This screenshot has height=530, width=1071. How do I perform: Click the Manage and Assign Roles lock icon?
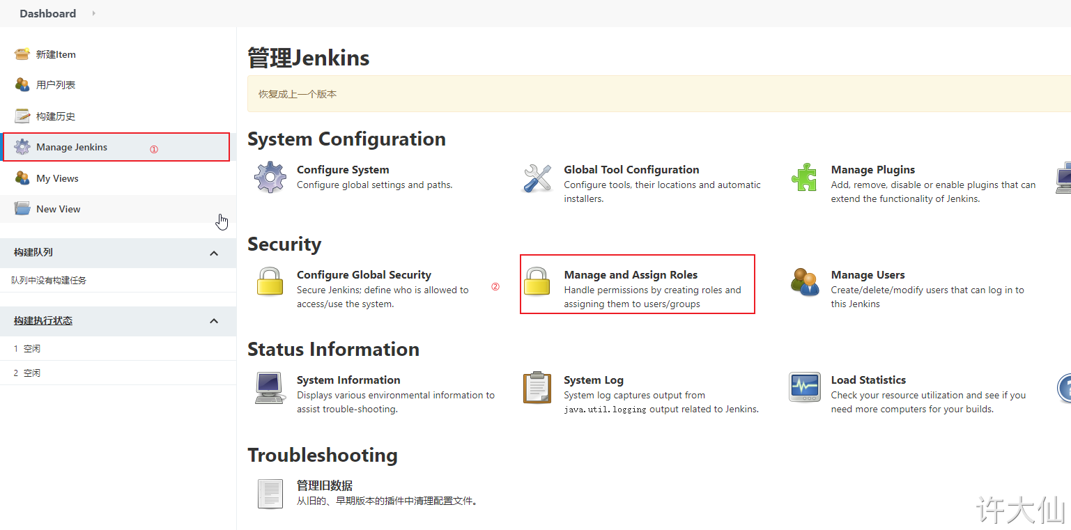537,282
